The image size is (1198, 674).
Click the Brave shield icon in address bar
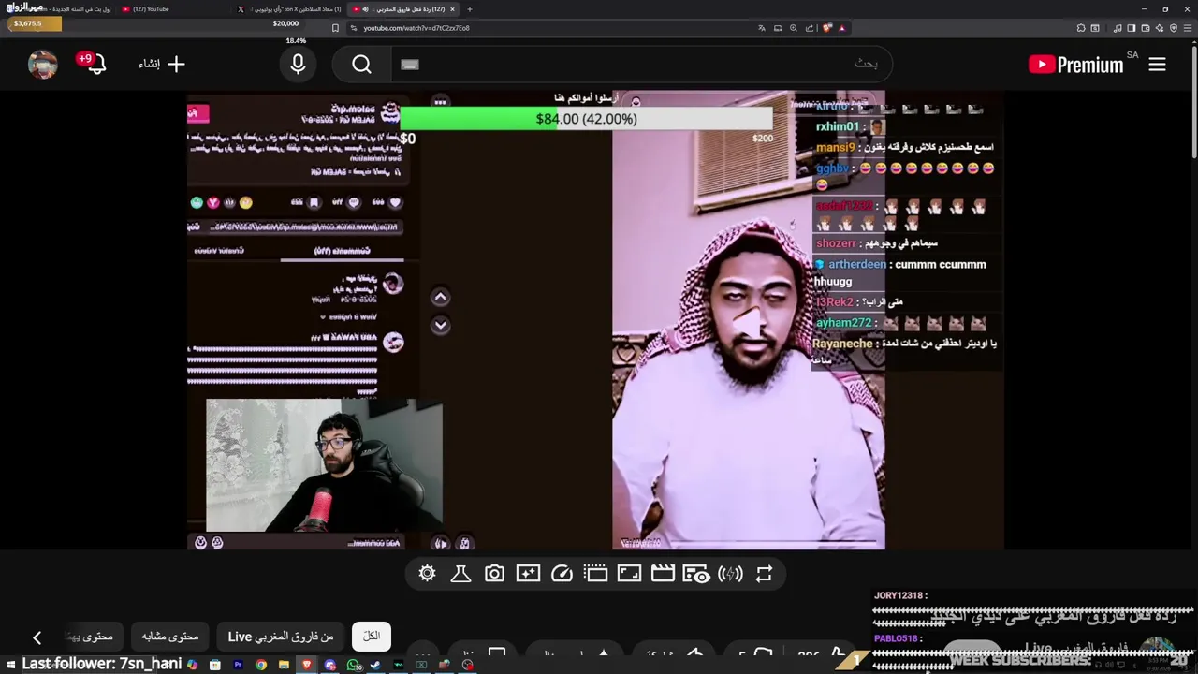click(x=827, y=28)
